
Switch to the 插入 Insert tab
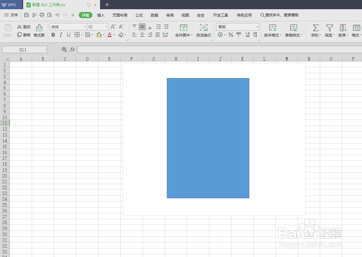101,15
